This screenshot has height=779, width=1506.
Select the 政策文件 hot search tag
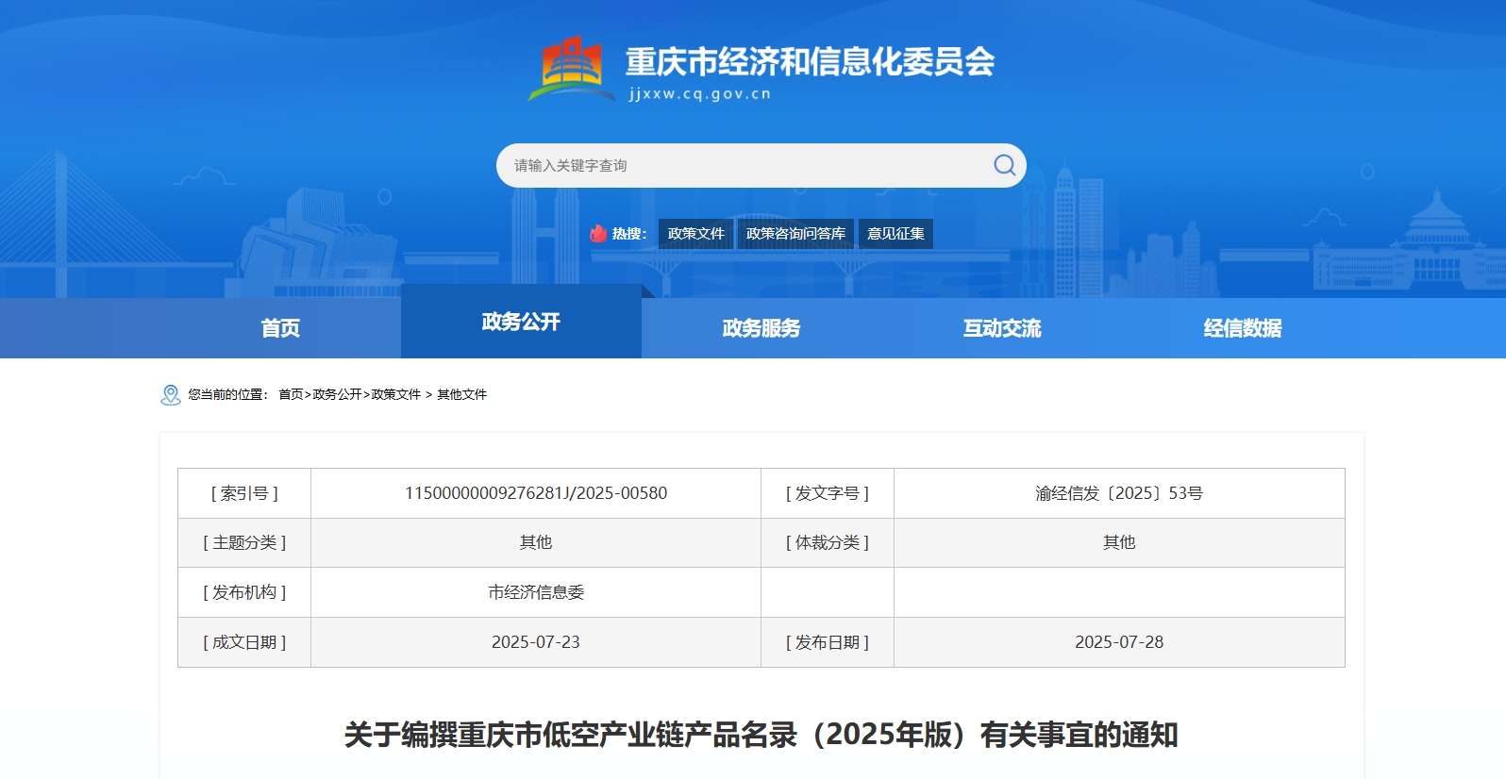695,234
